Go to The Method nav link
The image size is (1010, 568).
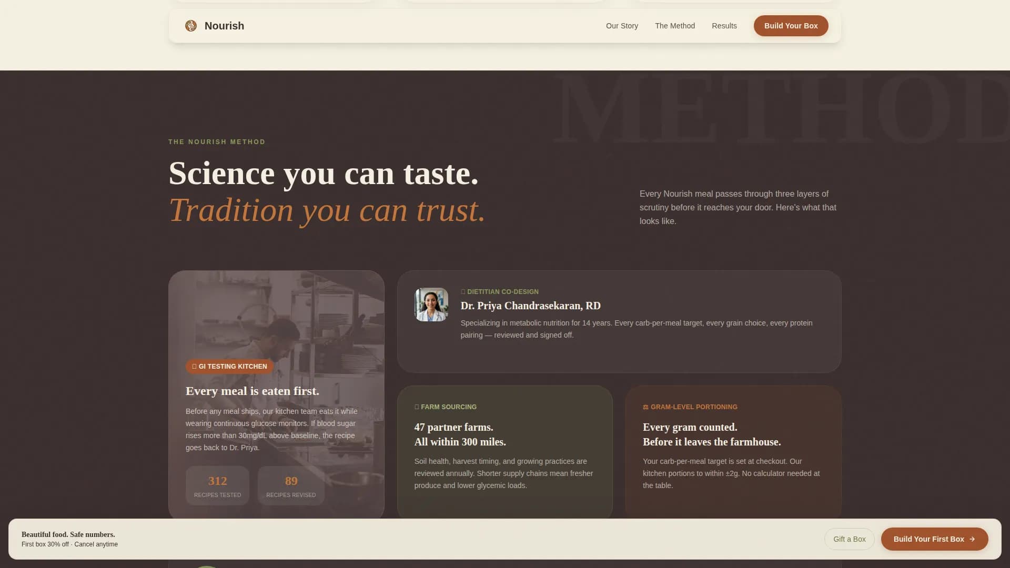click(x=675, y=26)
